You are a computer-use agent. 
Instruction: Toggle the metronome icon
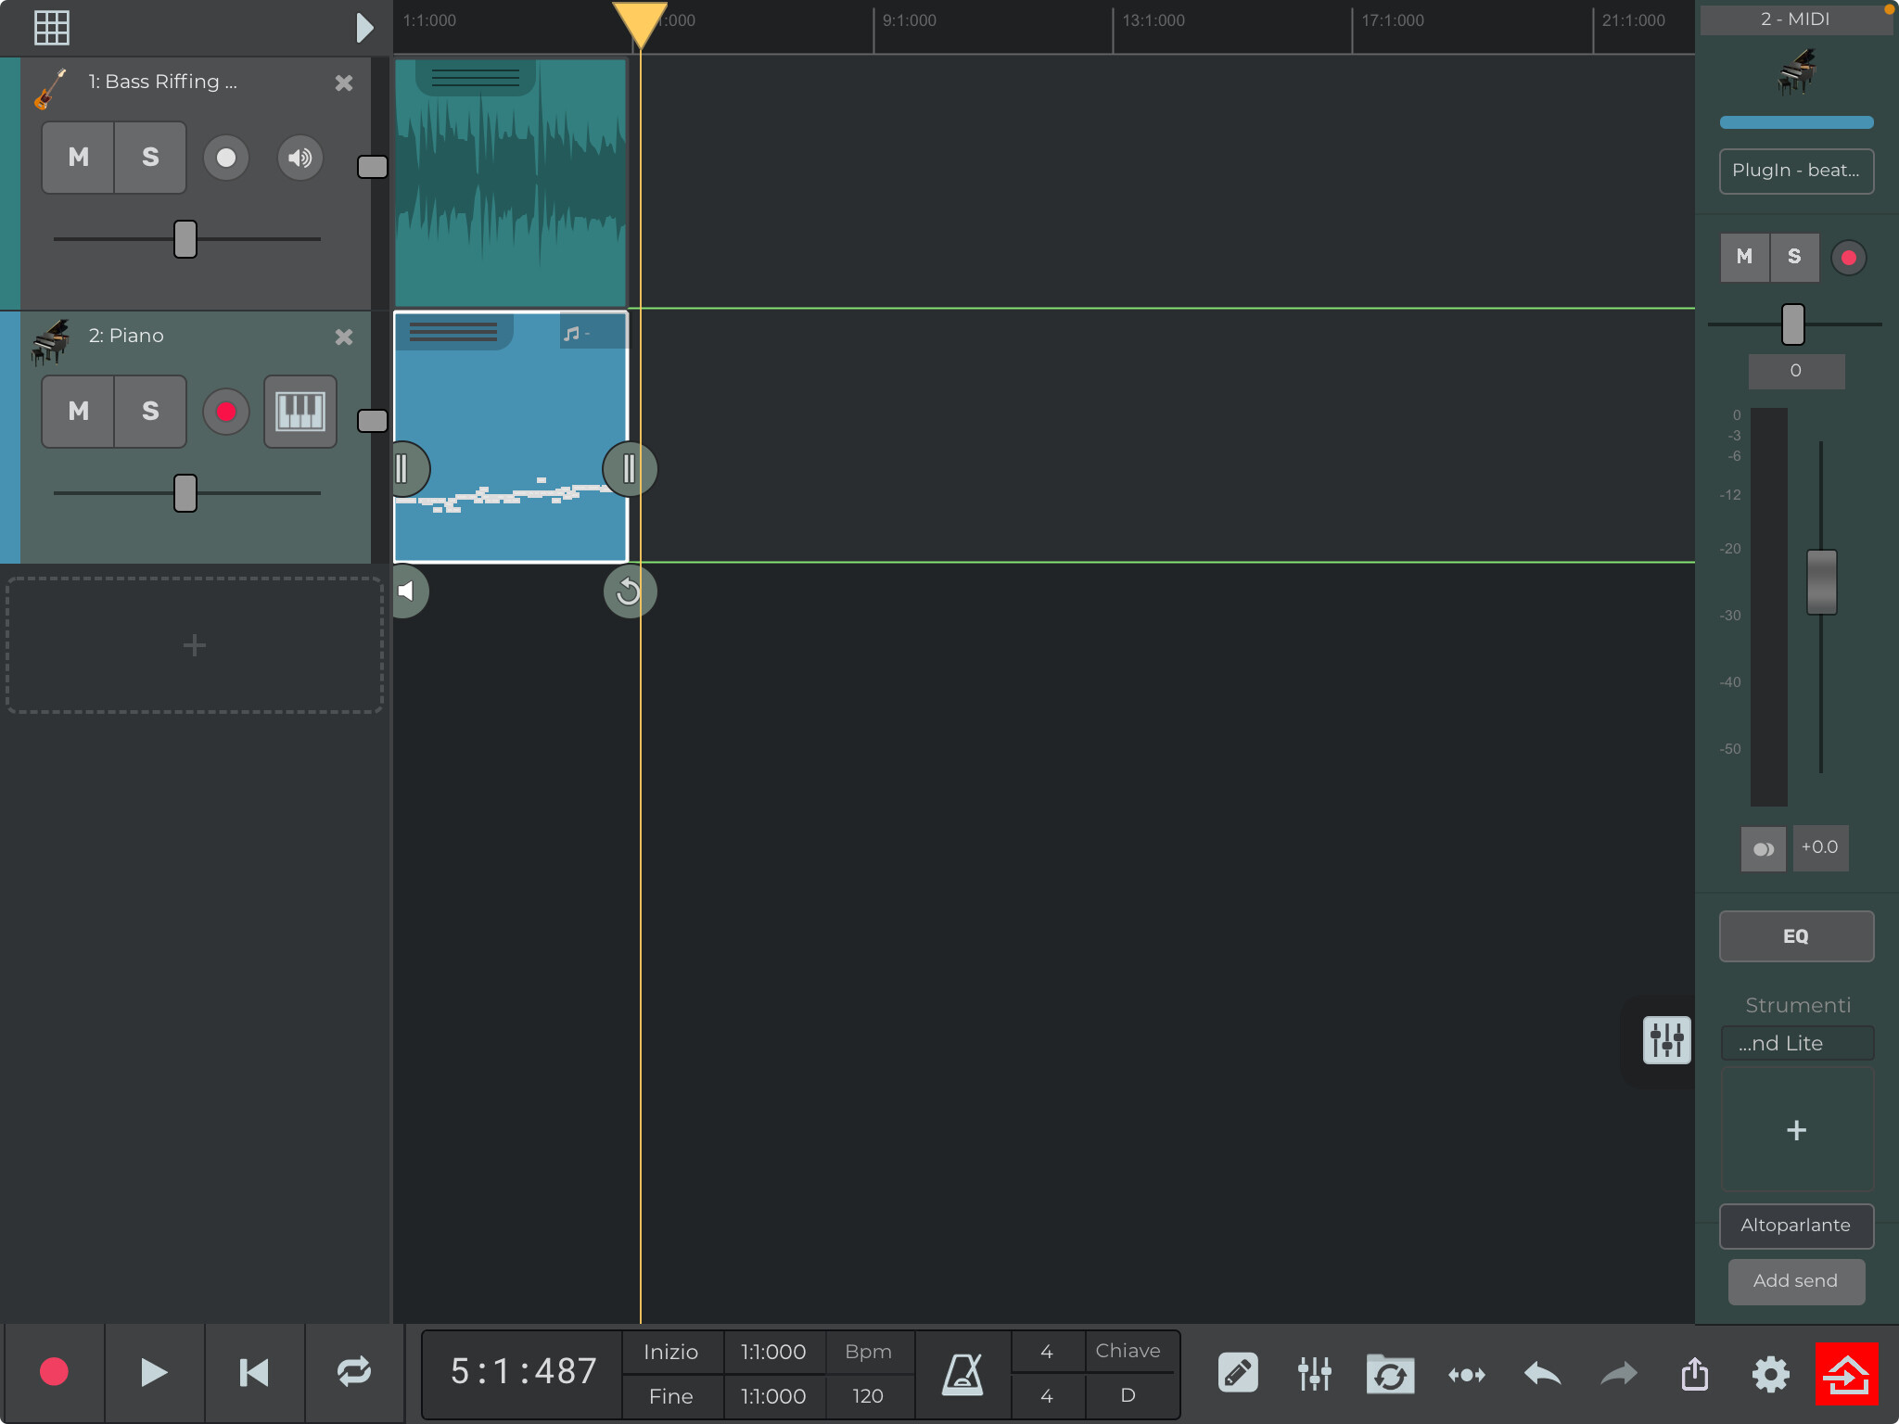pyautogui.click(x=962, y=1374)
